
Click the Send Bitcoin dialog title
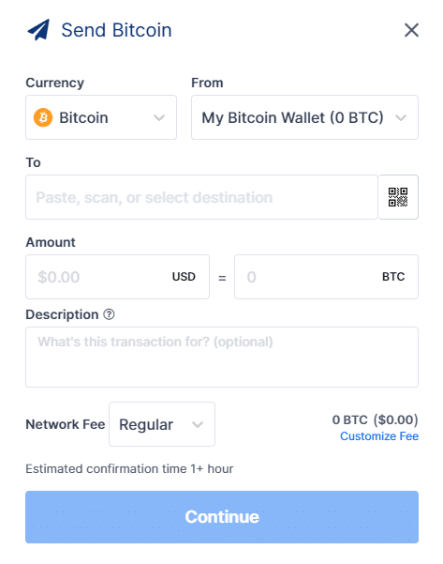point(117,30)
